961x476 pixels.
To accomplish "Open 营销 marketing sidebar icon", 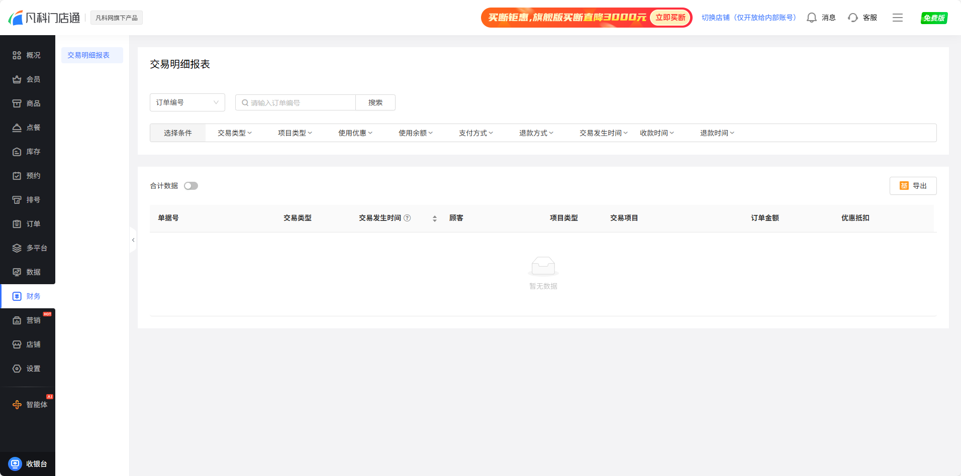I will point(17,320).
